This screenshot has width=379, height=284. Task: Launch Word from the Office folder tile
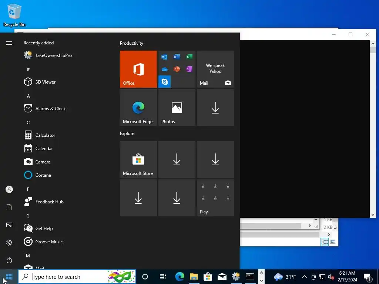click(x=177, y=57)
